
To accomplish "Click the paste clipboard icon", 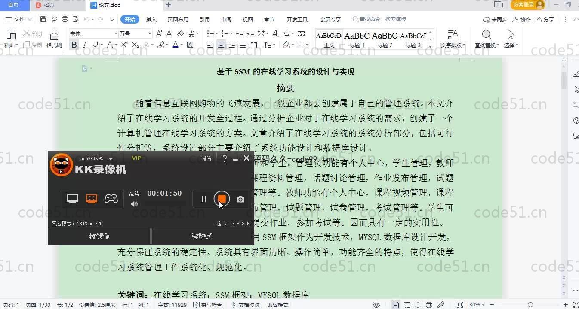I will (11, 35).
